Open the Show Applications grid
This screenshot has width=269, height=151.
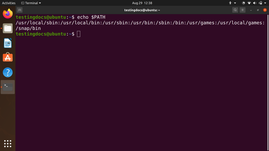pyautogui.click(x=8, y=143)
